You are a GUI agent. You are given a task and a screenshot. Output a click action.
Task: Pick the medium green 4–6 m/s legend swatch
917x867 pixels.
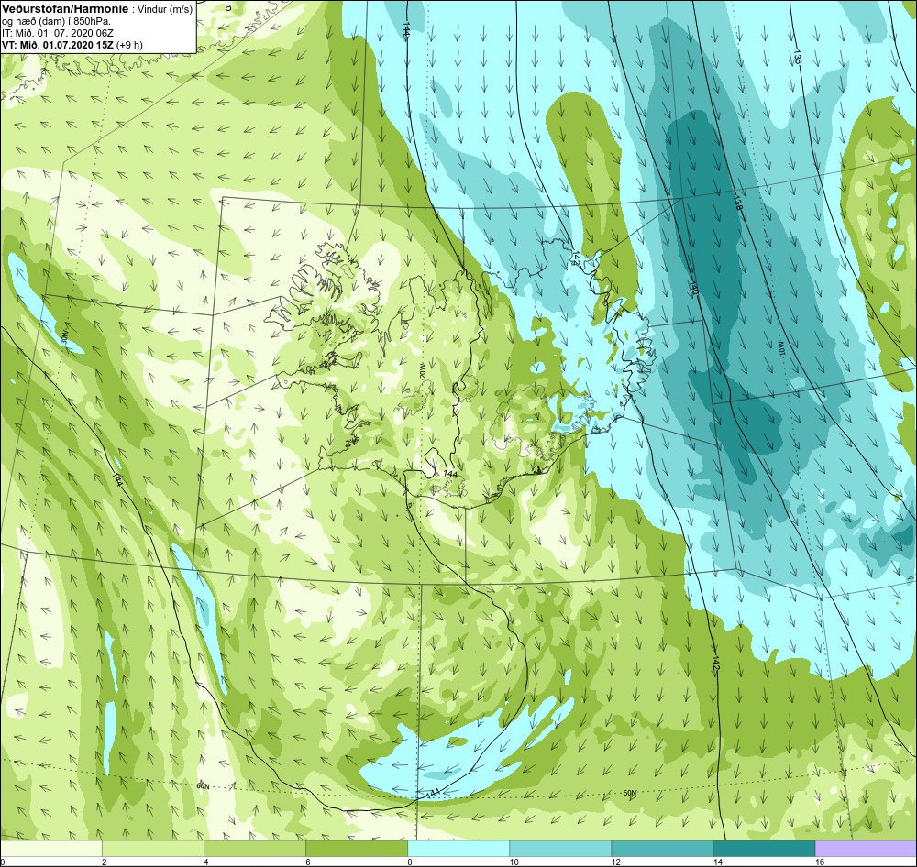tap(255, 849)
